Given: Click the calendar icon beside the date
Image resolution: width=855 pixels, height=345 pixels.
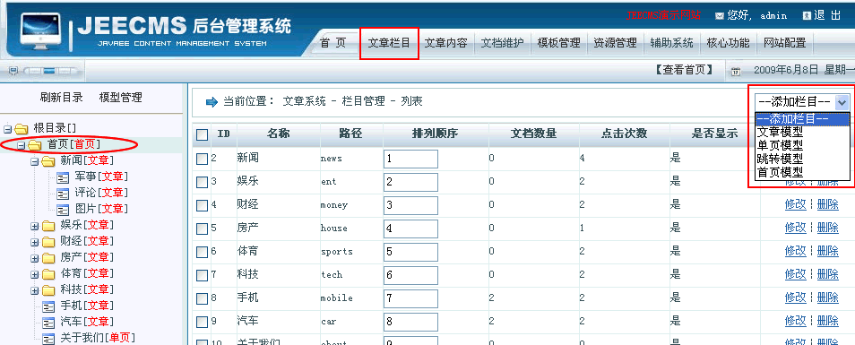Looking at the screenshot, I should click(x=736, y=71).
